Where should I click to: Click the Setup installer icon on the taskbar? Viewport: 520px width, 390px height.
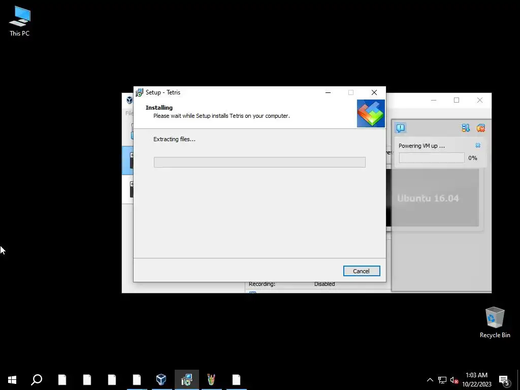[187, 379]
